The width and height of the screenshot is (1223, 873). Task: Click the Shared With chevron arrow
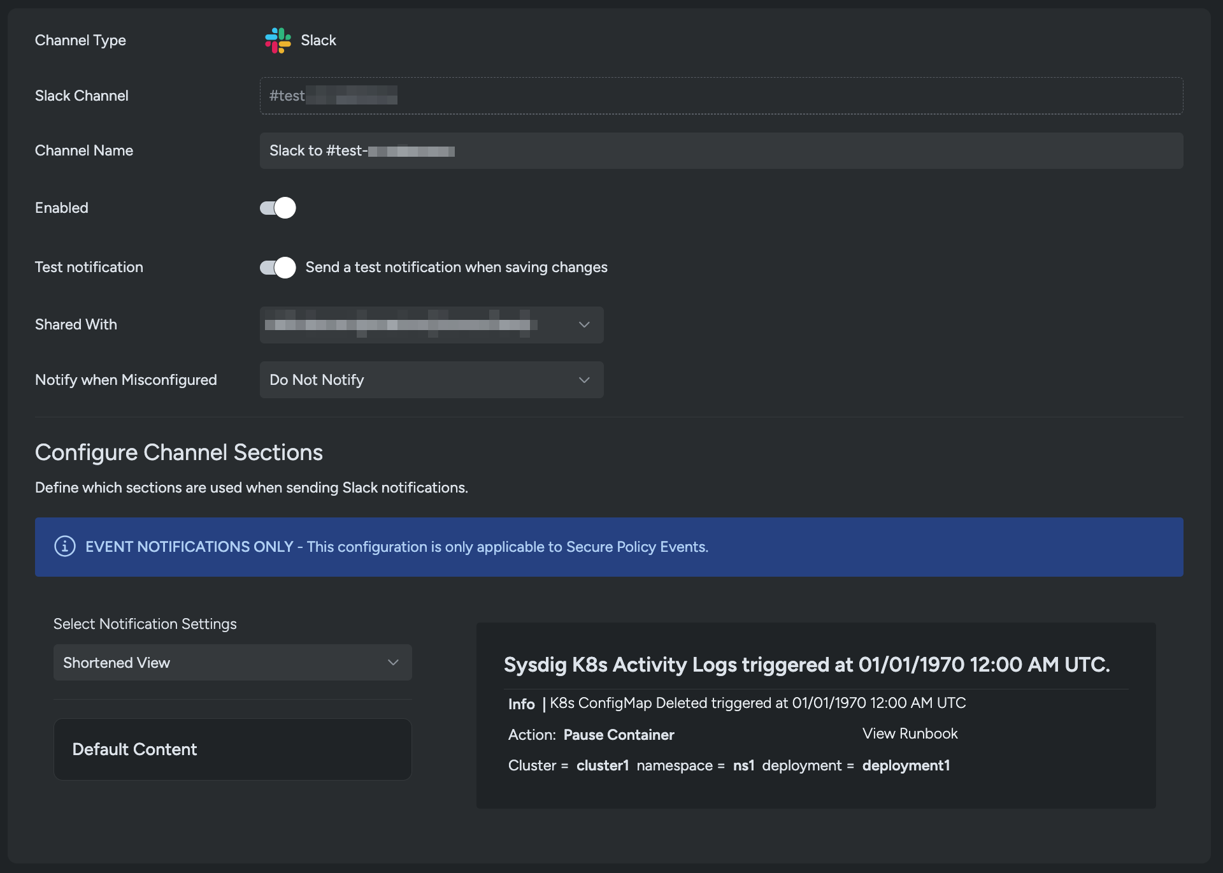pos(584,325)
